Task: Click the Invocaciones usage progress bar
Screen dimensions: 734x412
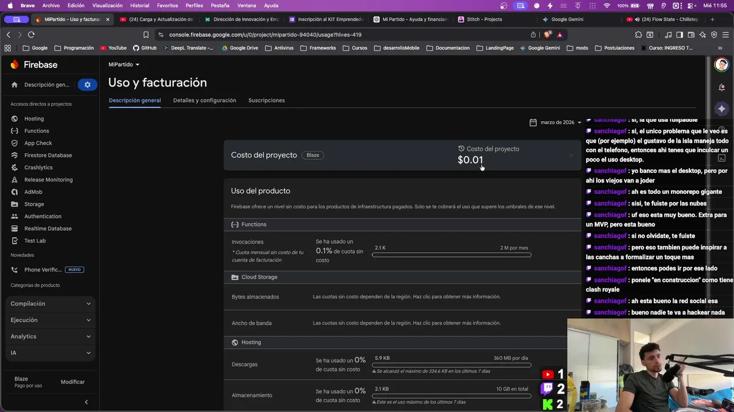Action: 451,255
